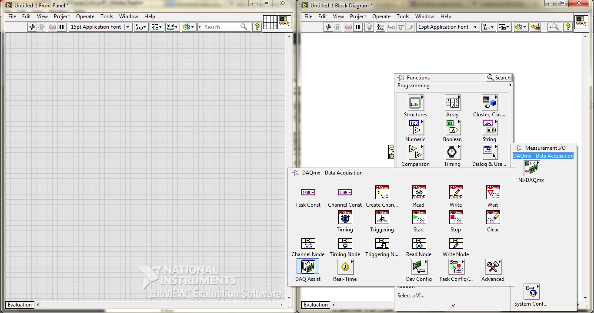Pin the Measurement I/O palette
The width and height of the screenshot is (594, 313).
point(519,148)
